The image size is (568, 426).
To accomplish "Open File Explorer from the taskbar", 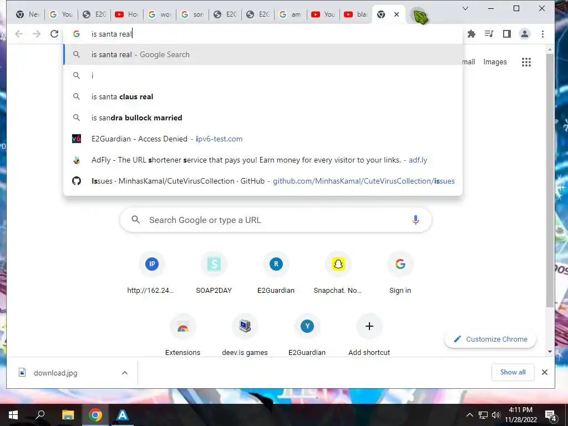I will coord(68,415).
